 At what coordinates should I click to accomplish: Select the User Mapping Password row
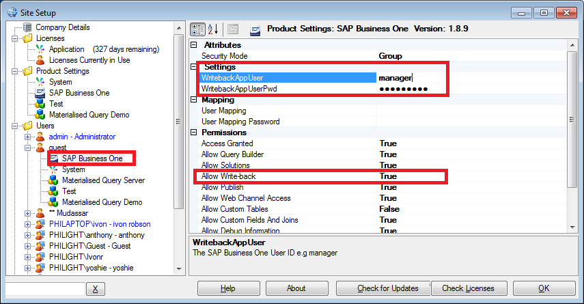click(x=383, y=122)
